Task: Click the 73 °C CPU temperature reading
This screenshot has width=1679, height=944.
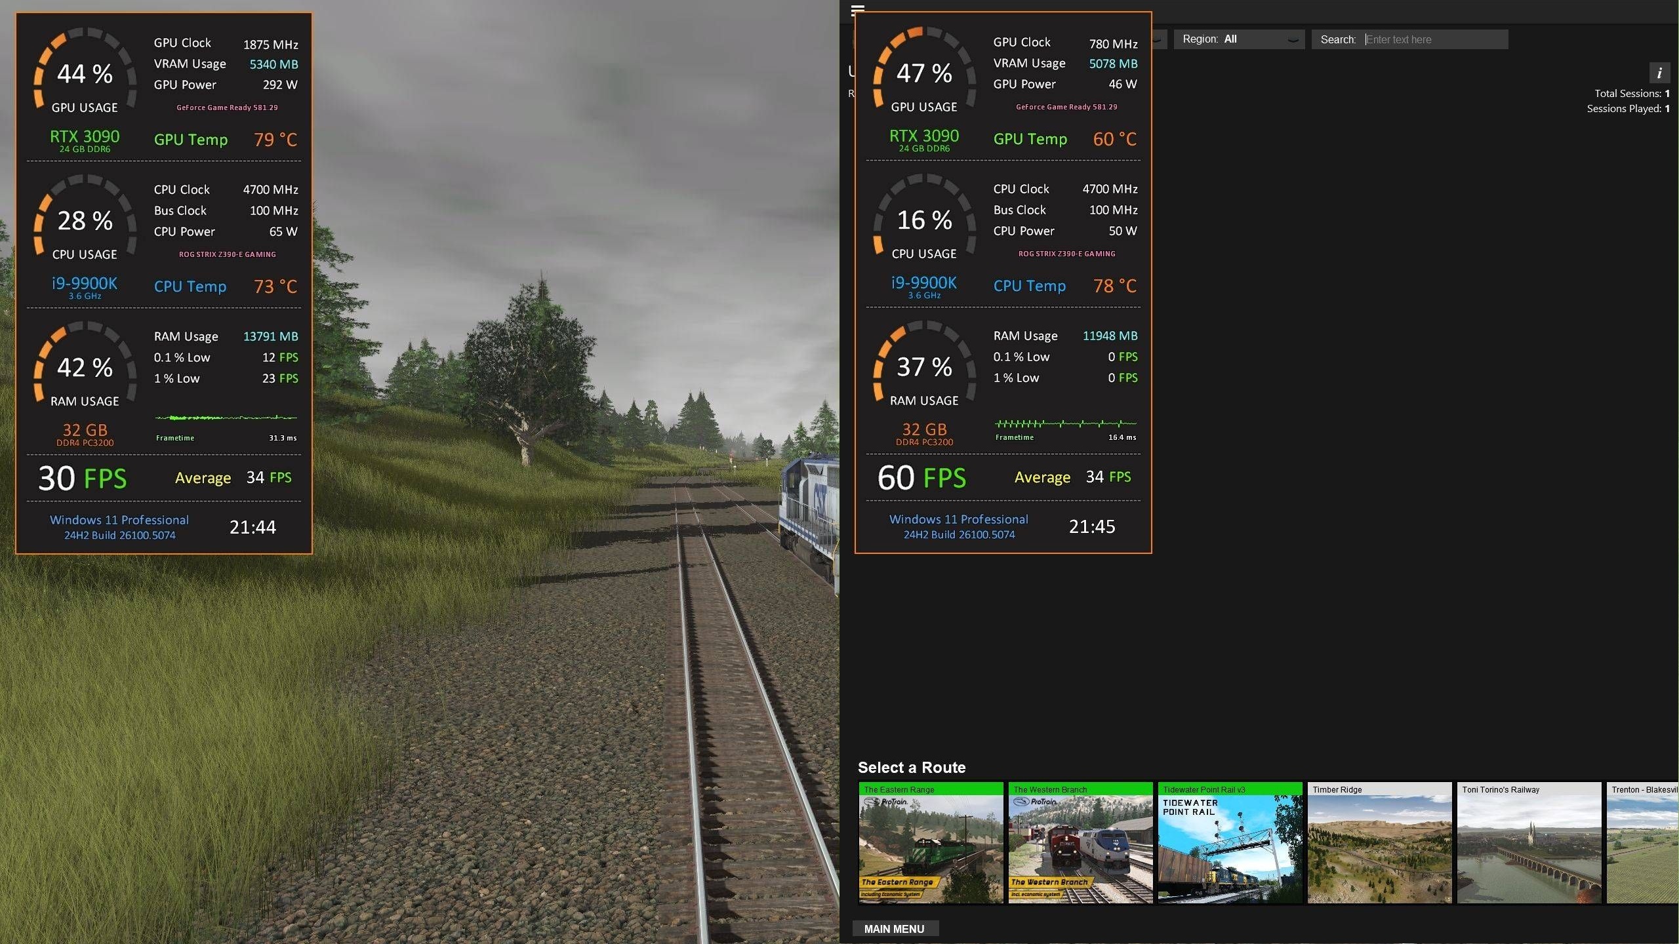Action: (275, 286)
